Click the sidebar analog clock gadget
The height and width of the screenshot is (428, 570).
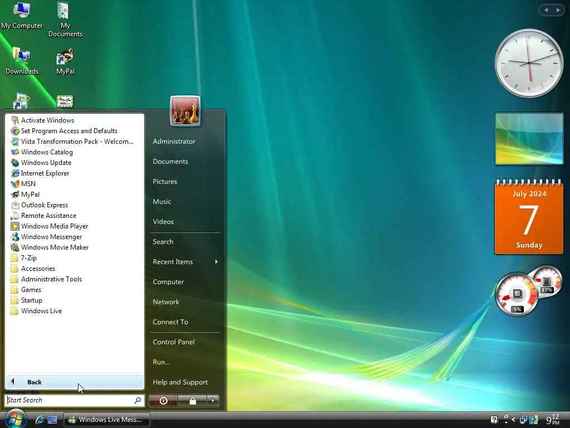529,63
